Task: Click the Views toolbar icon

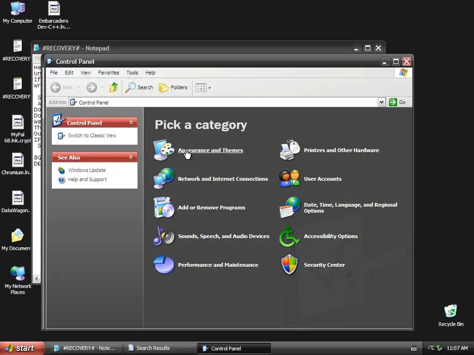Action: [x=201, y=87]
